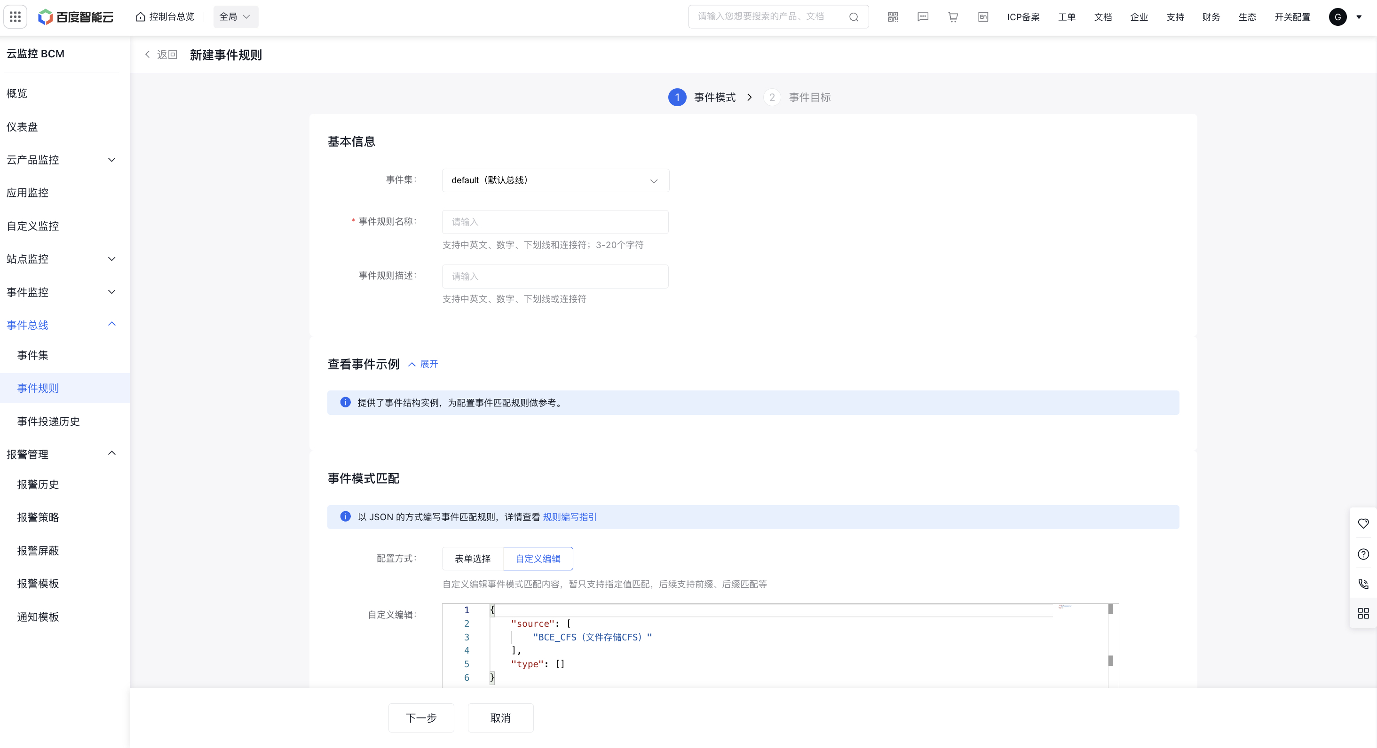Click 展开 beside 查看事件示例

[423, 364]
